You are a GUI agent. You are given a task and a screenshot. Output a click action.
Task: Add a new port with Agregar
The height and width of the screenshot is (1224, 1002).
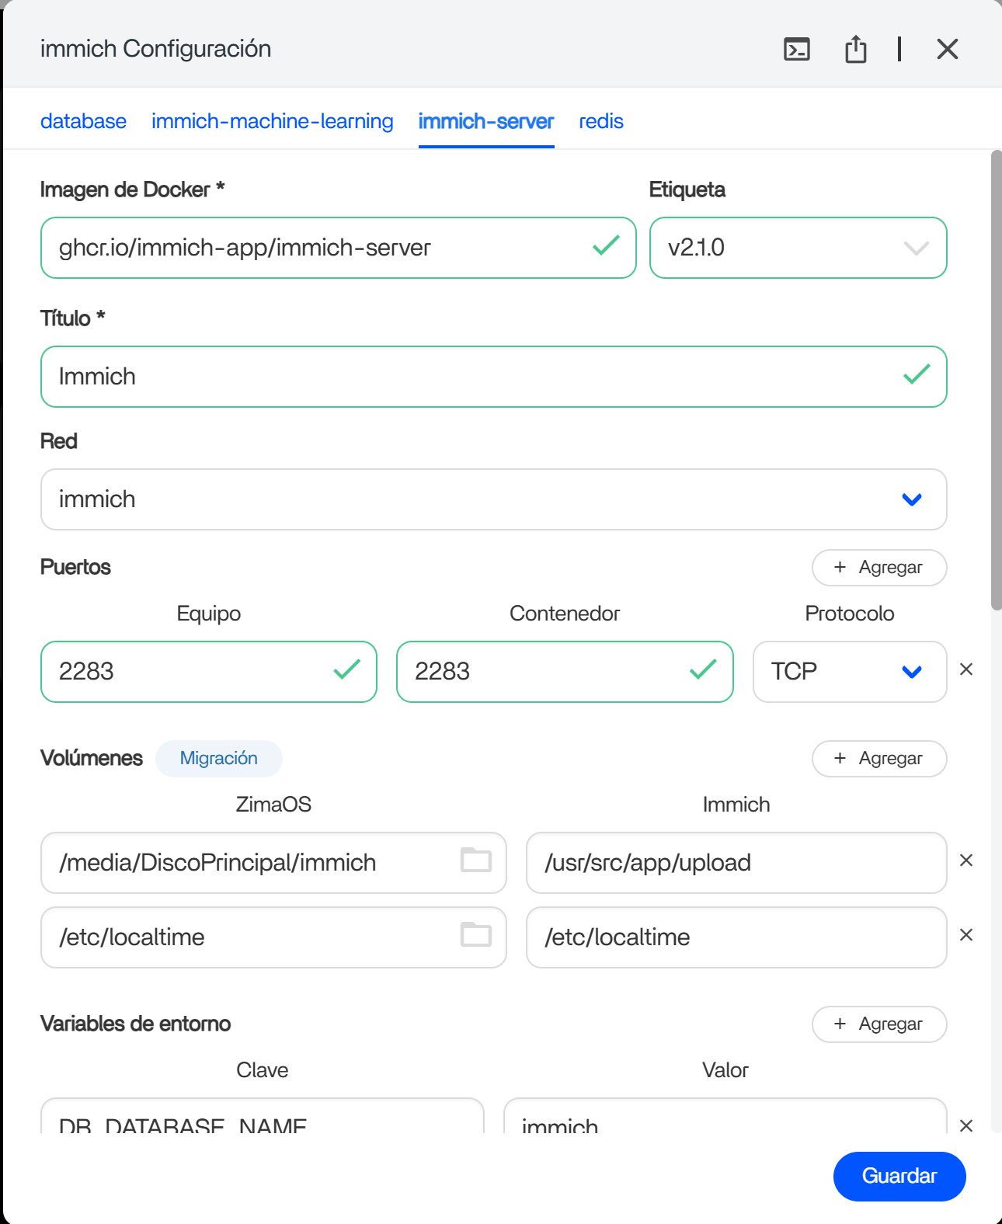coord(878,568)
